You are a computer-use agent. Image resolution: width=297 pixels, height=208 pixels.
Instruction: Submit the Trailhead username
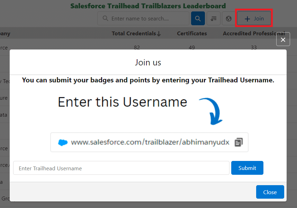point(247,168)
